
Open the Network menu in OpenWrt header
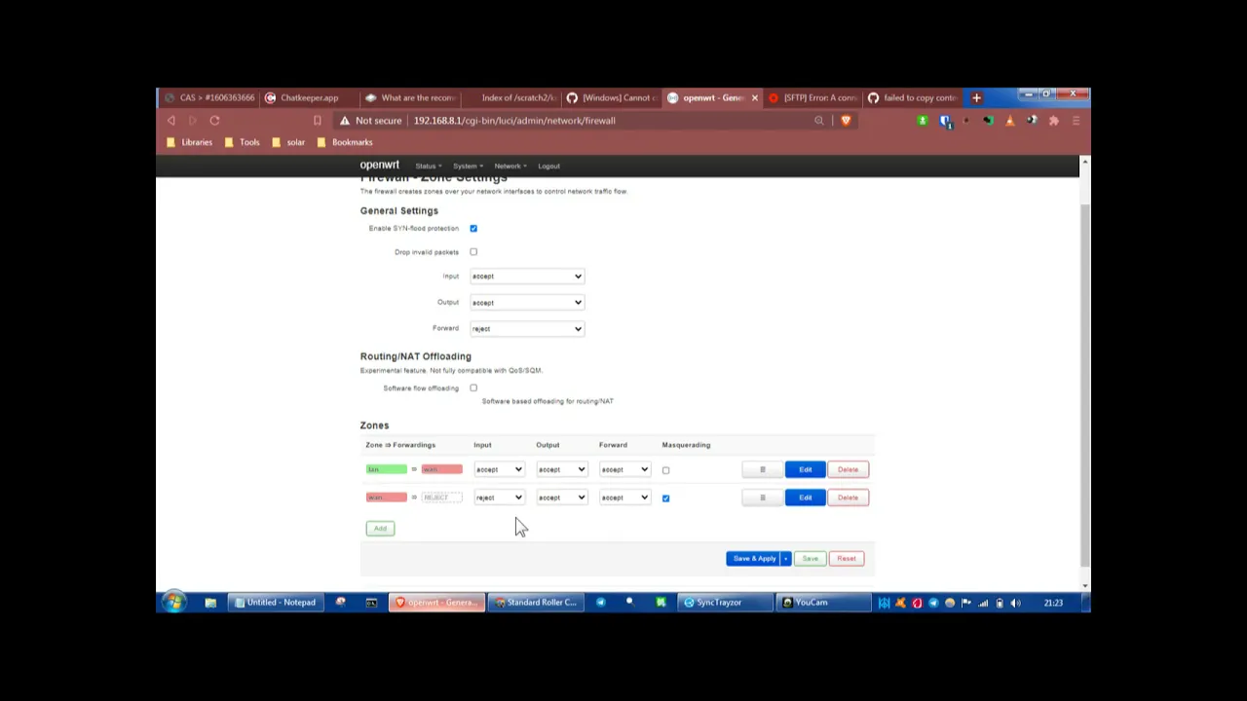[510, 166]
